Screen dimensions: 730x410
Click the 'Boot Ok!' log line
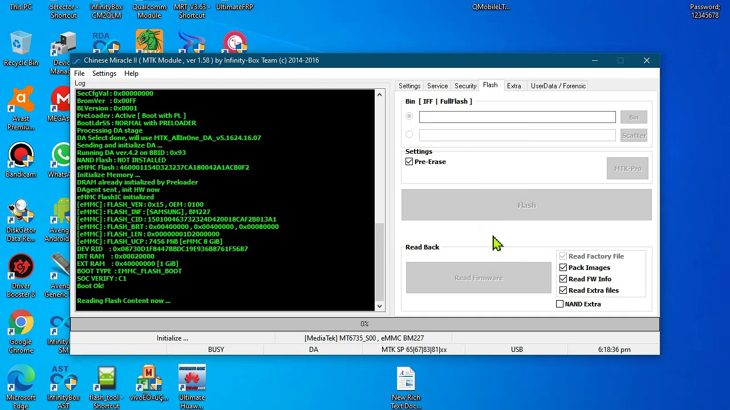pyautogui.click(x=90, y=286)
